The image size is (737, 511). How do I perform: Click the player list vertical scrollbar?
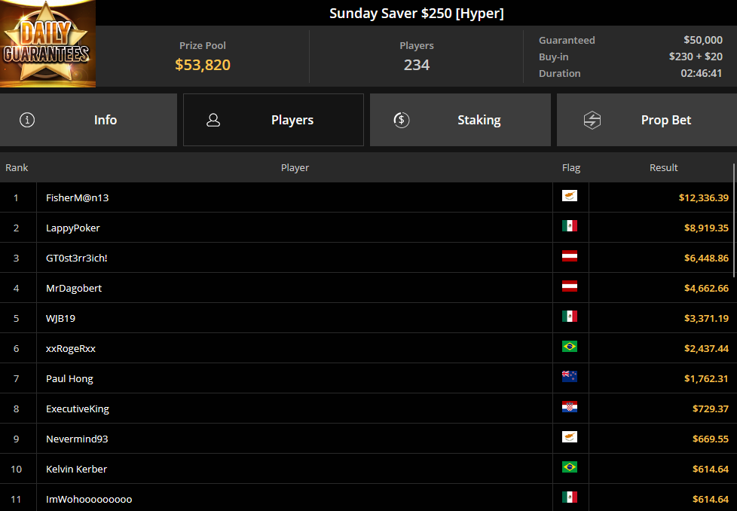[x=734, y=220]
